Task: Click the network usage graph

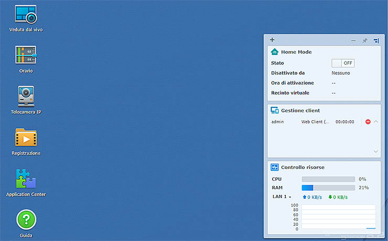Action: coord(338,216)
